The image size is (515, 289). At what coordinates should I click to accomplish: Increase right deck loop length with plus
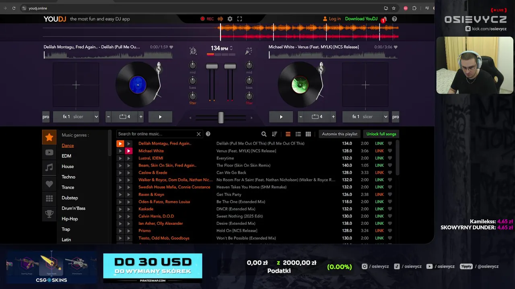tap(333, 117)
